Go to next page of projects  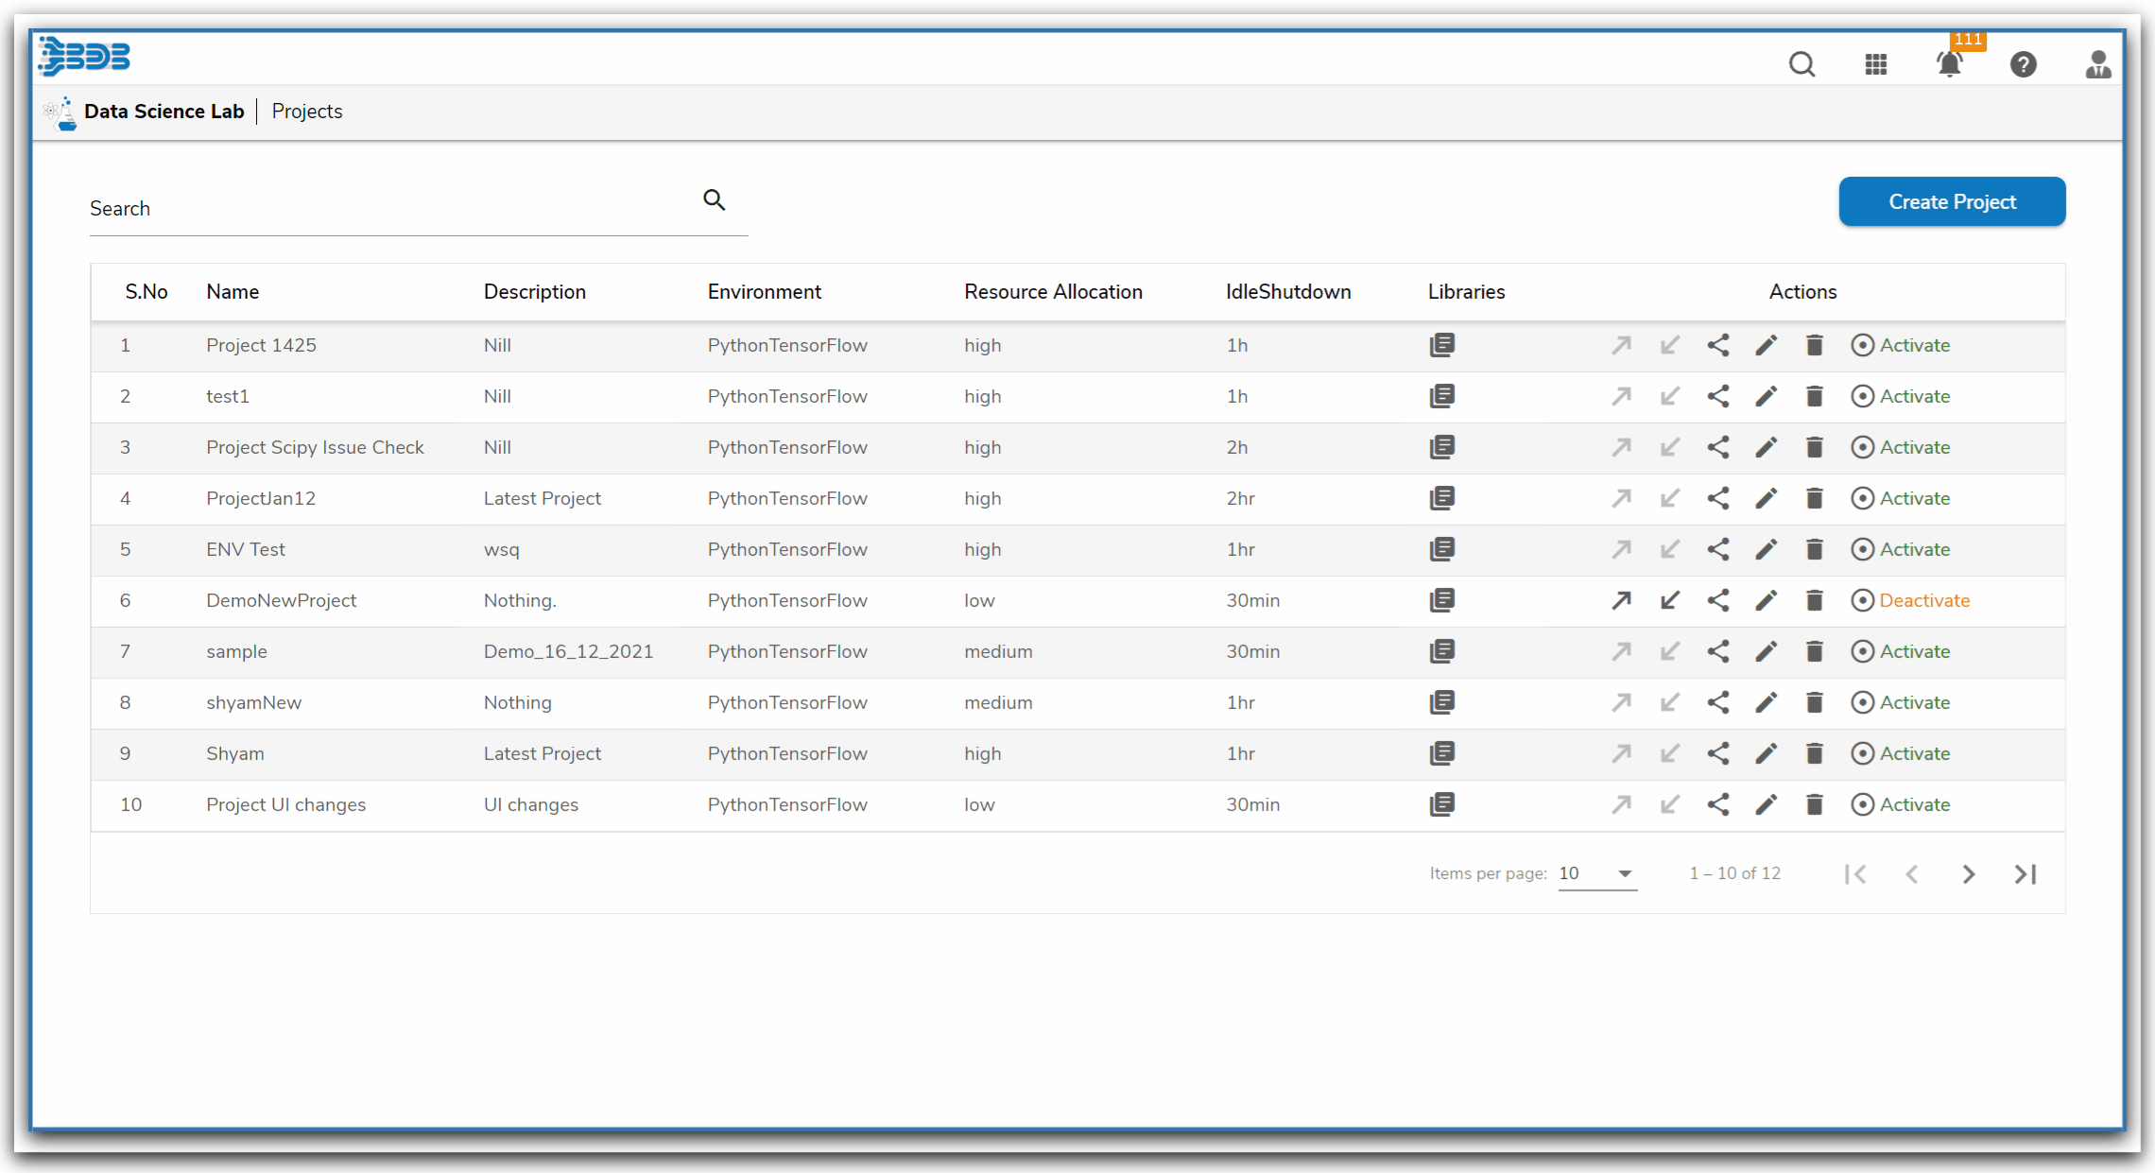tap(1968, 874)
